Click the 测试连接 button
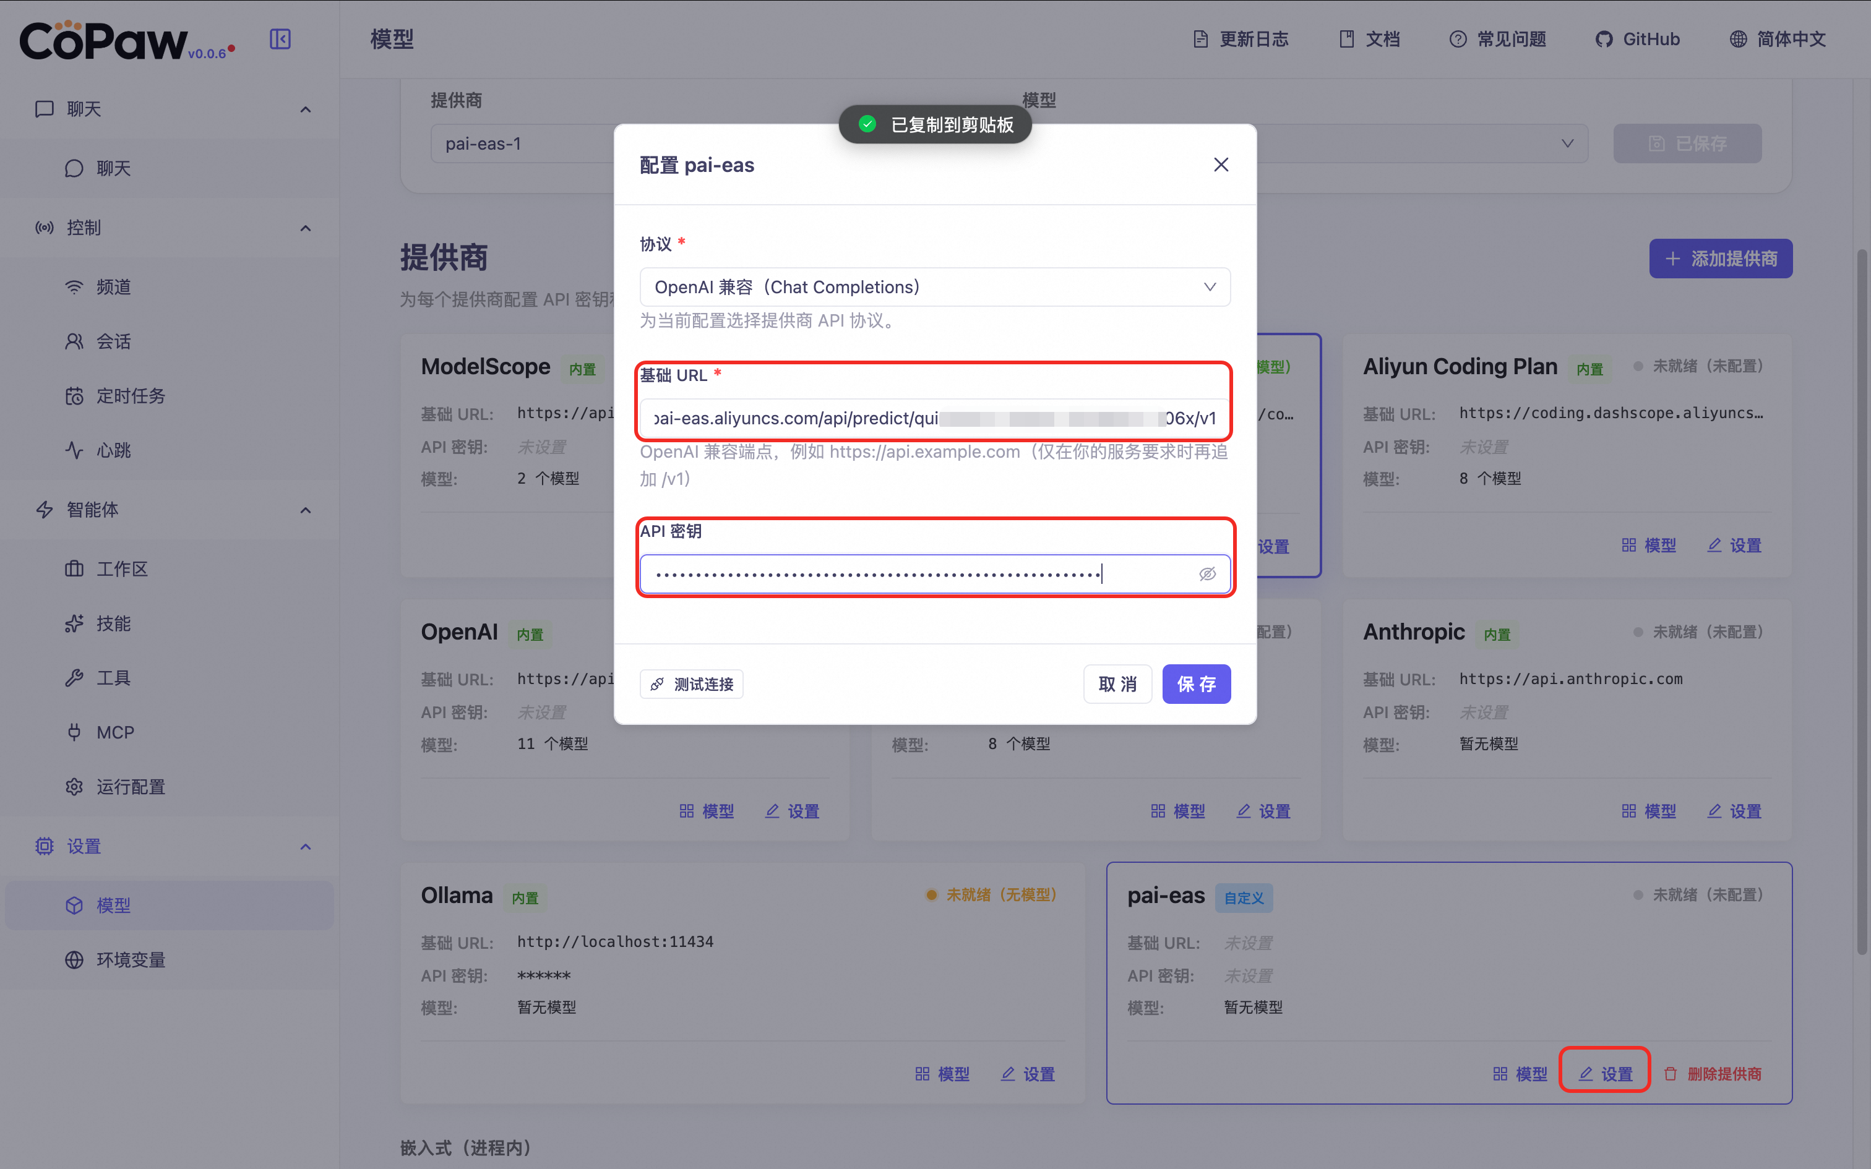Image resolution: width=1871 pixels, height=1169 pixels. [x=691, y=684]
